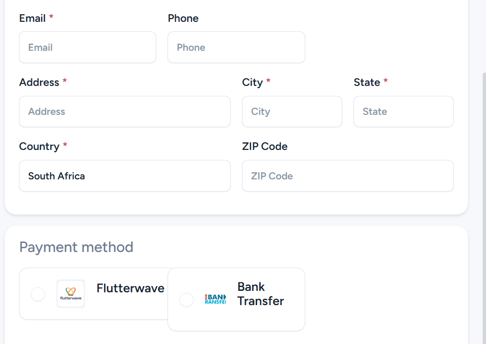Click the State input field
The image size is (486, 344).
point(403,112)
